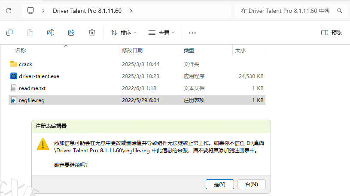350x196 pixels.
Task: Click the 注册表编辑器 dialog title bar
Action: coord(151,126)
